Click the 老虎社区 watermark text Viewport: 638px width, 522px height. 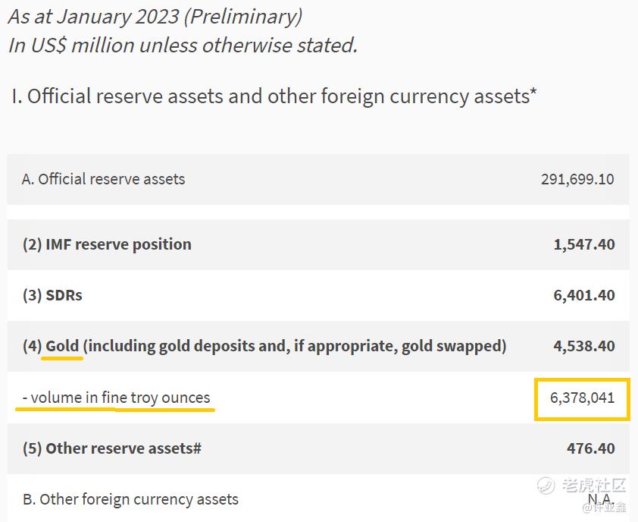pos(594,485)
